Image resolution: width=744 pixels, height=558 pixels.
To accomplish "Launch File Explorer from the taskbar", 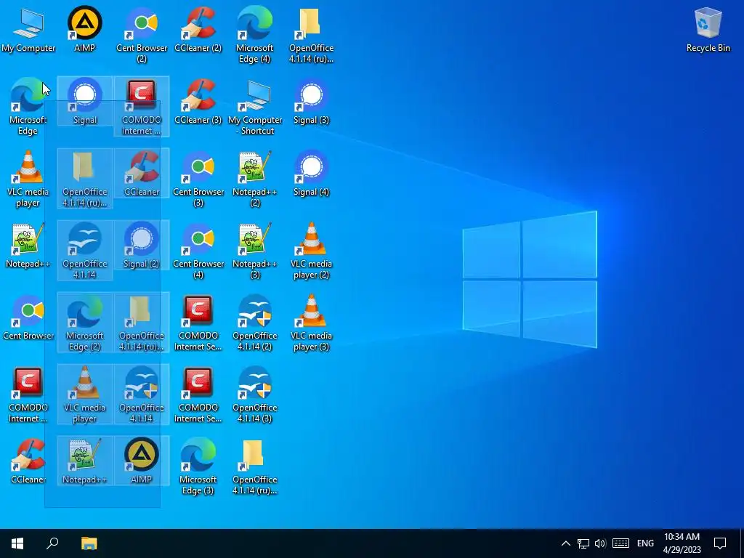I will [x=89, y=543].
